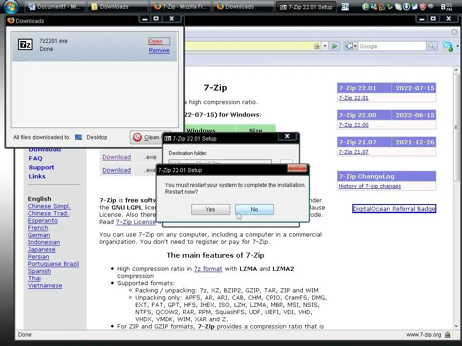Open the Google search engine selector dropdown

click(x=351, y=46)
